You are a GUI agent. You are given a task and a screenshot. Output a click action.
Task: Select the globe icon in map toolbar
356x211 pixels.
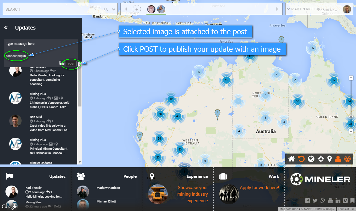point(311,159)
